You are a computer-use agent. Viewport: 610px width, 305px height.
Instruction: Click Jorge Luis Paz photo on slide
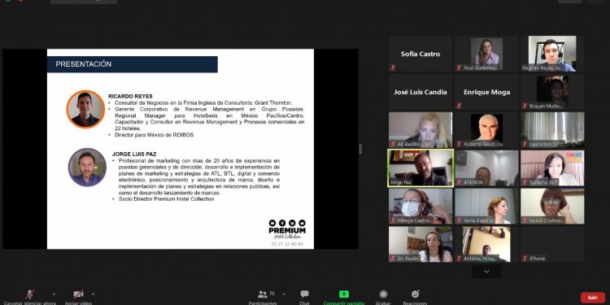[87, 168]
